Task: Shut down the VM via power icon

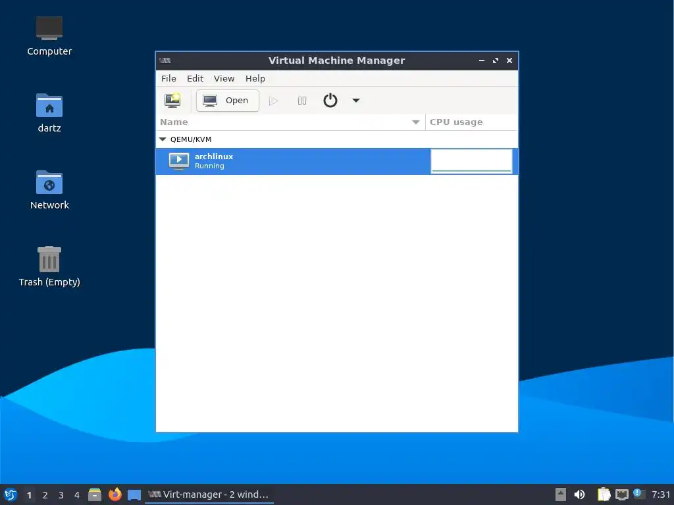Action: [330, 101]
